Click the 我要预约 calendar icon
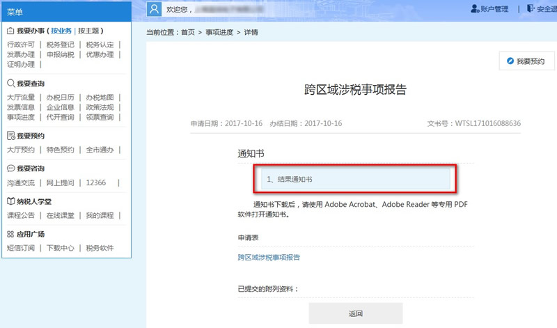The height and width of the screenshot is (328, 557). 10,136
